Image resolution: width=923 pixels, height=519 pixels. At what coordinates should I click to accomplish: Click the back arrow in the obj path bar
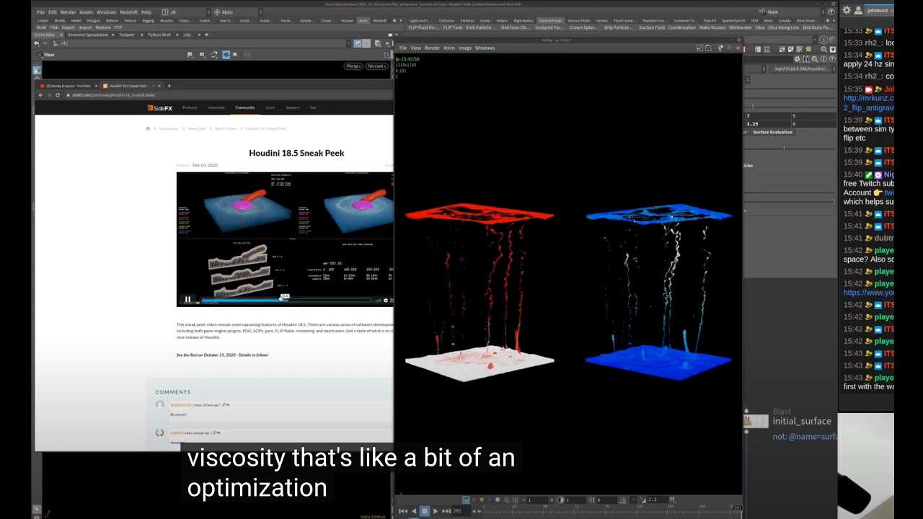[37, 43]
